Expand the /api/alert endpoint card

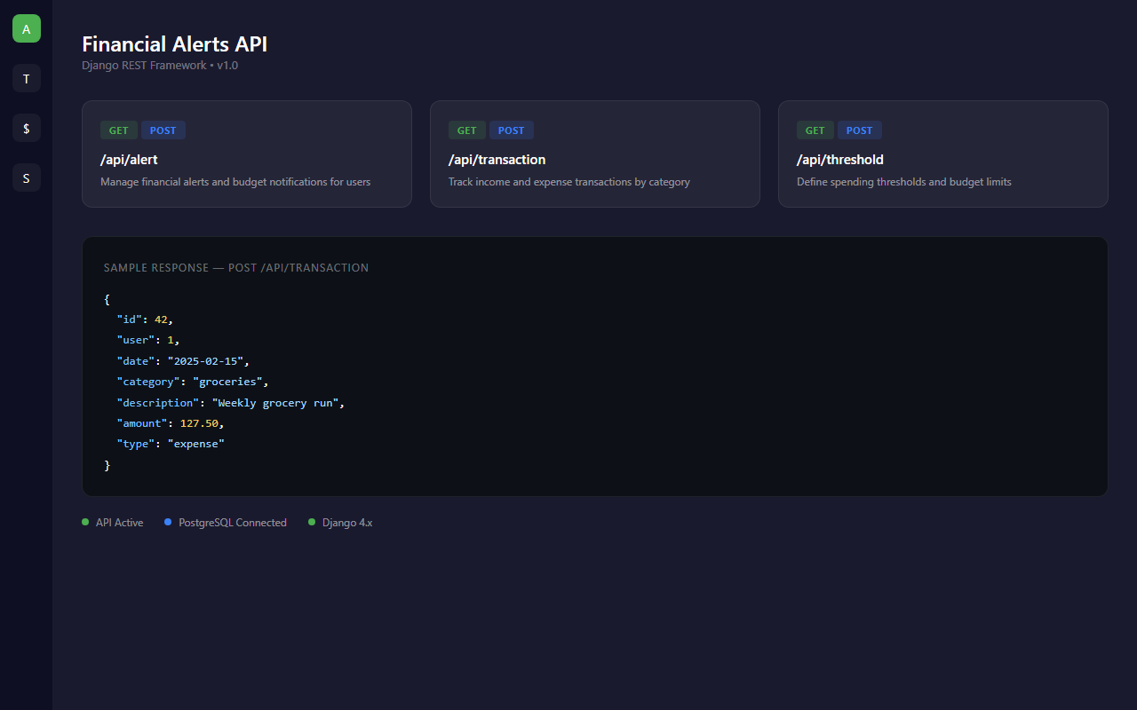click(247, 154)
